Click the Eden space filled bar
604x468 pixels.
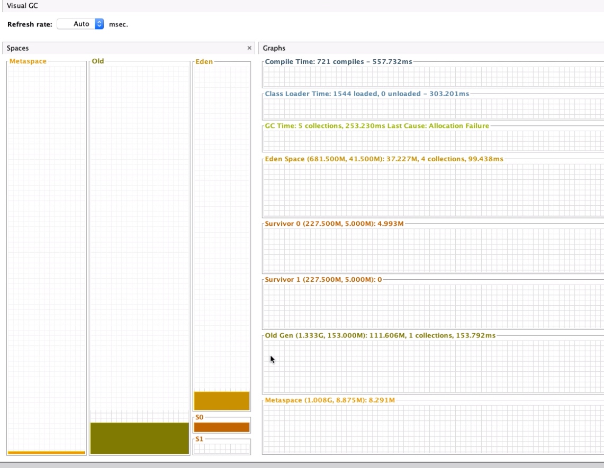tap(221, 401)
